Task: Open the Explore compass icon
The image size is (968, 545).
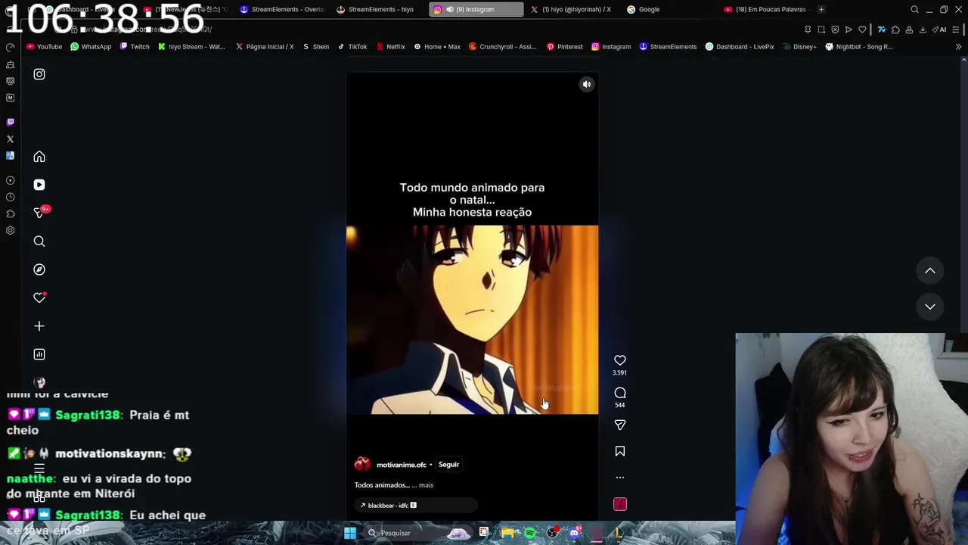Action: click(x=39, y=269)
